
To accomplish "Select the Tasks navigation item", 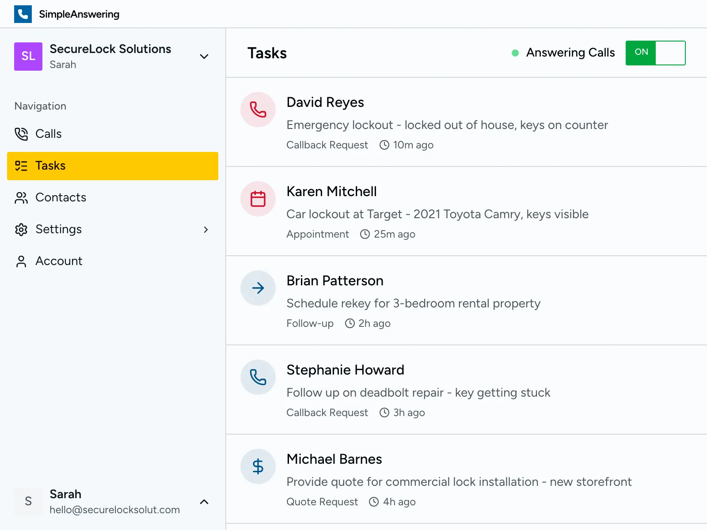I will 50,166.
